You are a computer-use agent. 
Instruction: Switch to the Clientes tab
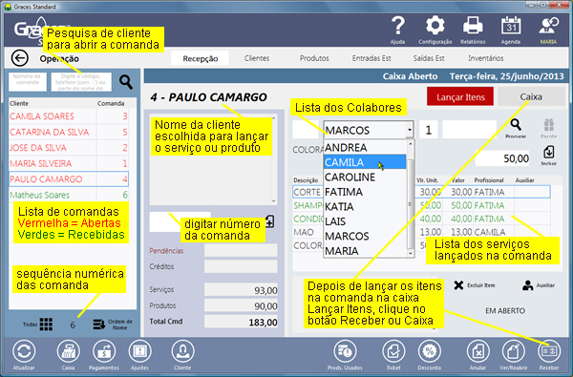257,58
